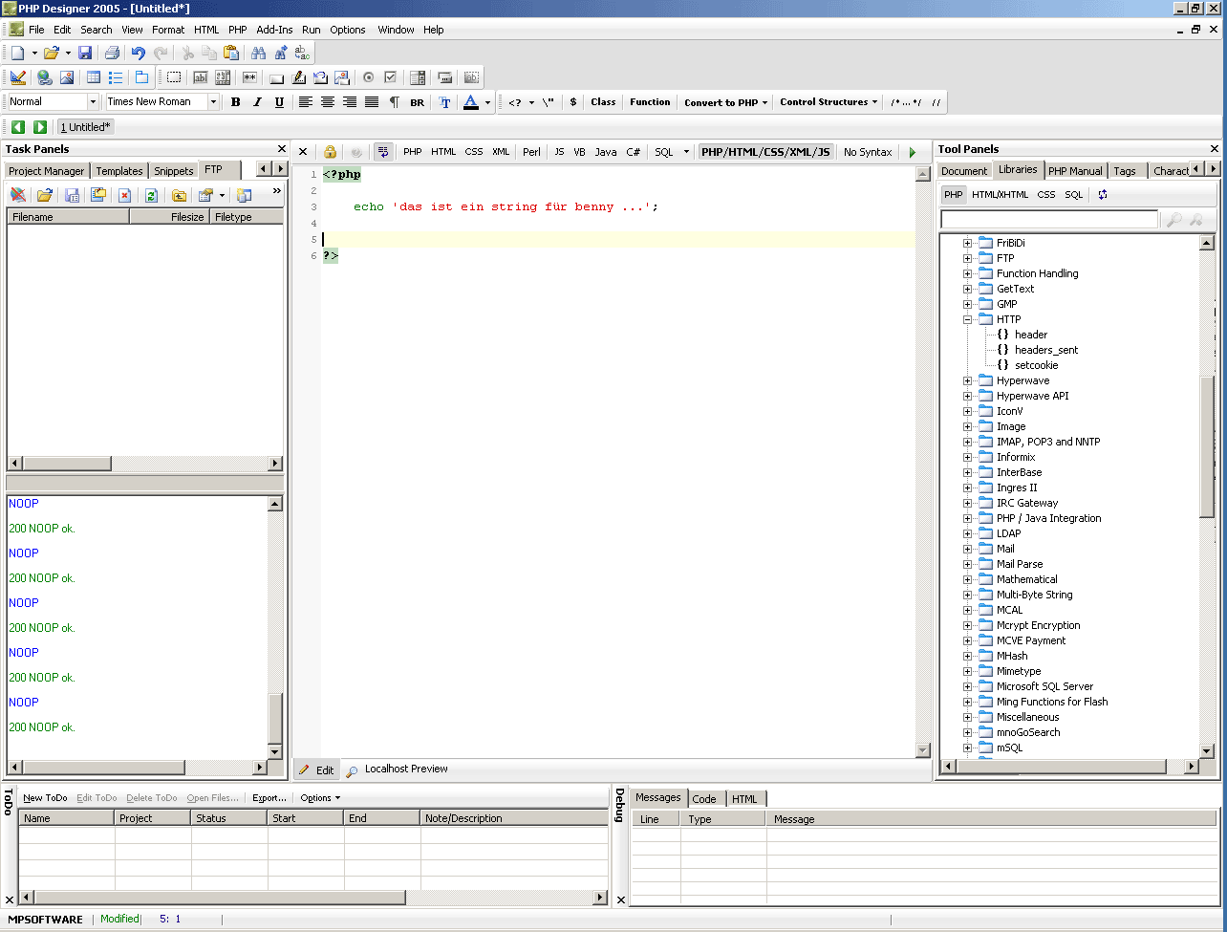The image size is (1227, 932).
Task: Toggle word wrap button in editor toolbar
Action: point(382,152)
